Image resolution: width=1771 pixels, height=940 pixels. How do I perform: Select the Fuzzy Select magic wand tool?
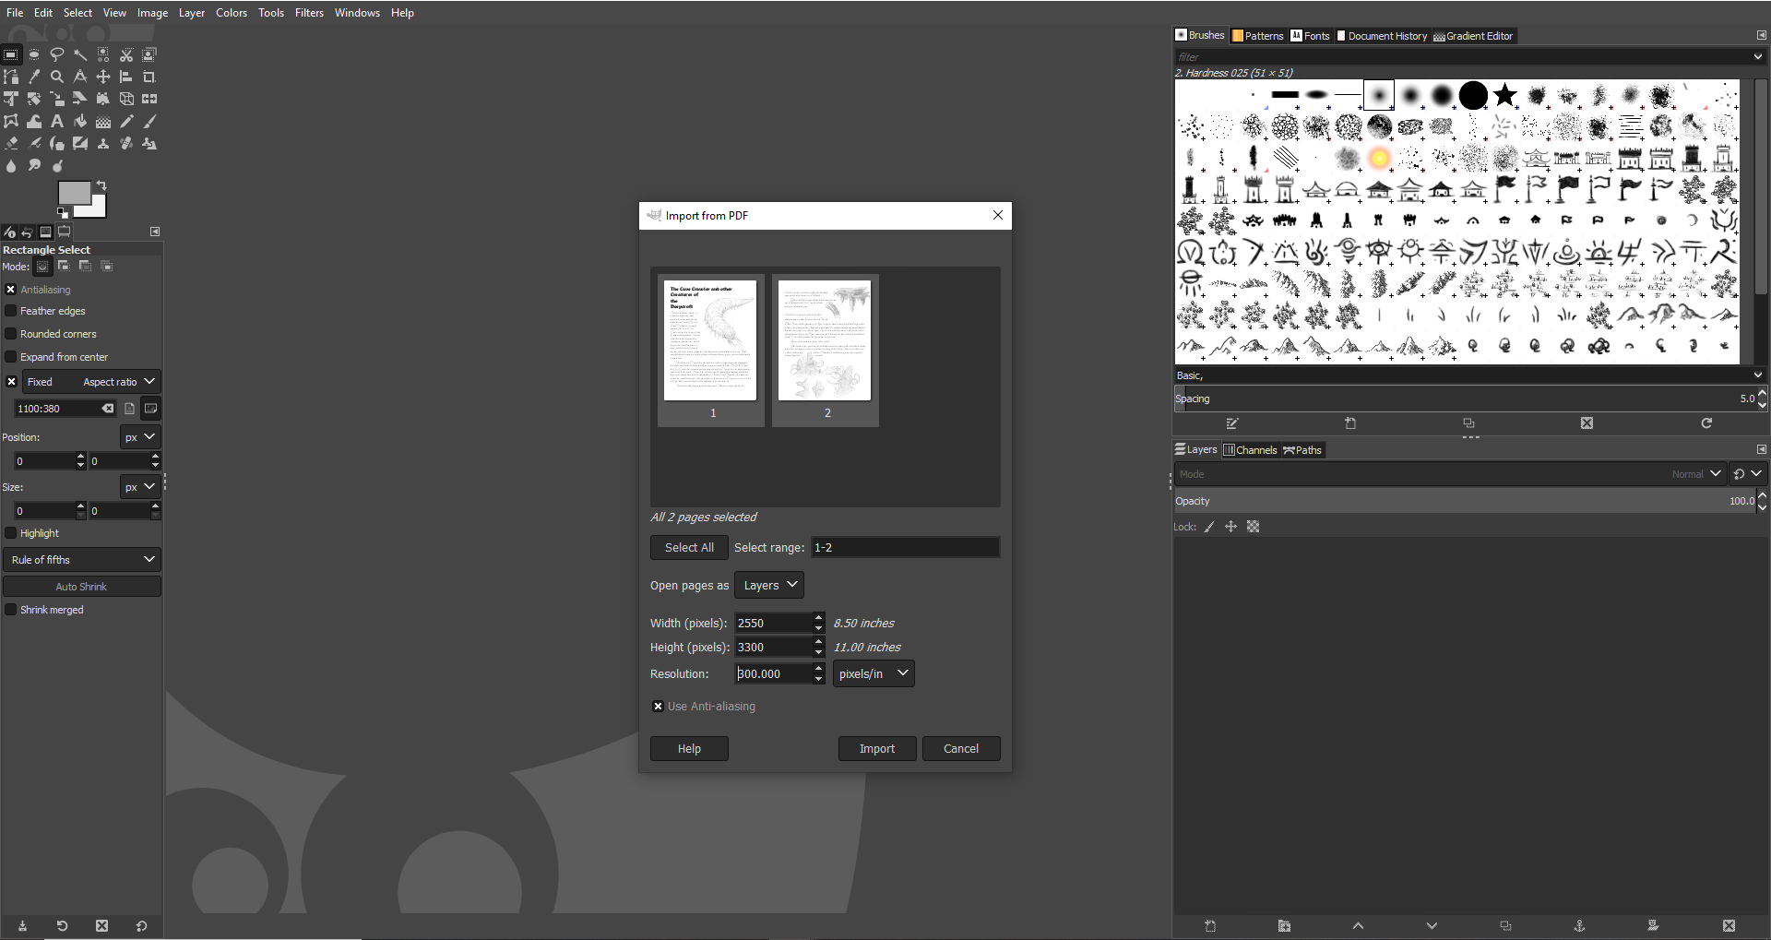(x=80, y=54)
